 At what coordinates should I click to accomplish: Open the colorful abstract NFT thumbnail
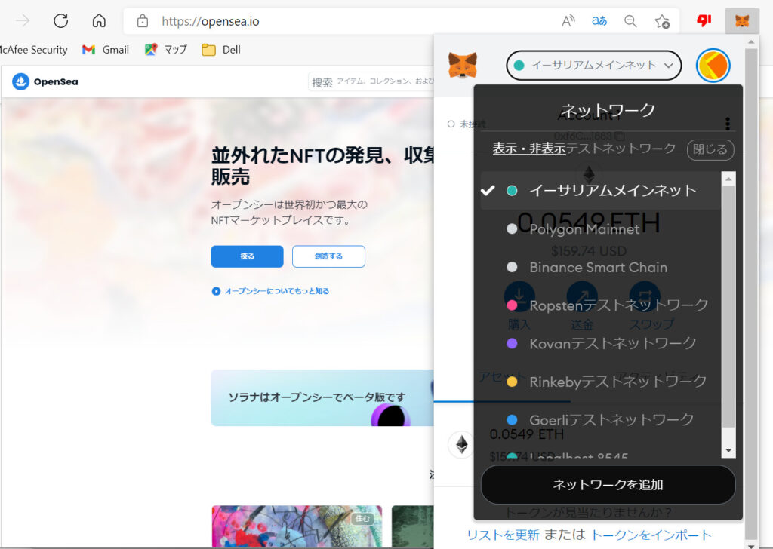point(297,526)
